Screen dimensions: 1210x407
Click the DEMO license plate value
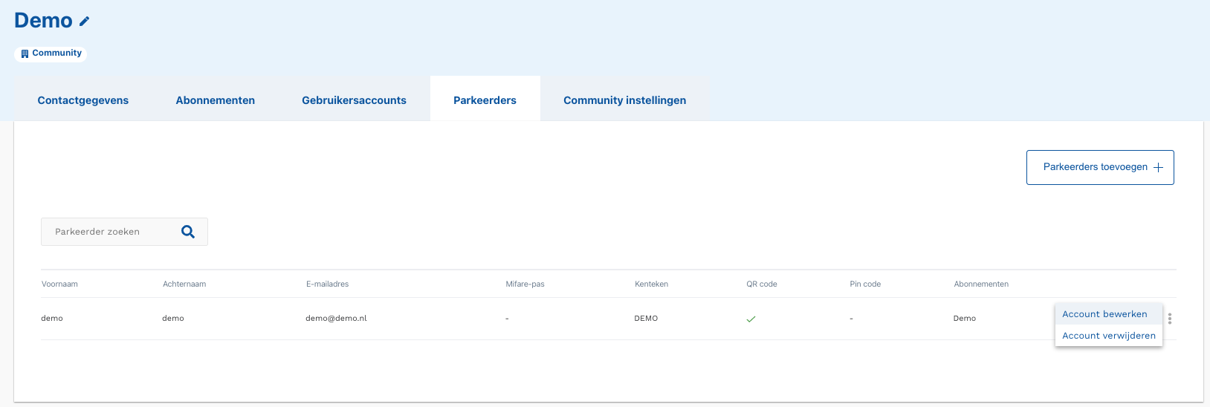(646, 319)
